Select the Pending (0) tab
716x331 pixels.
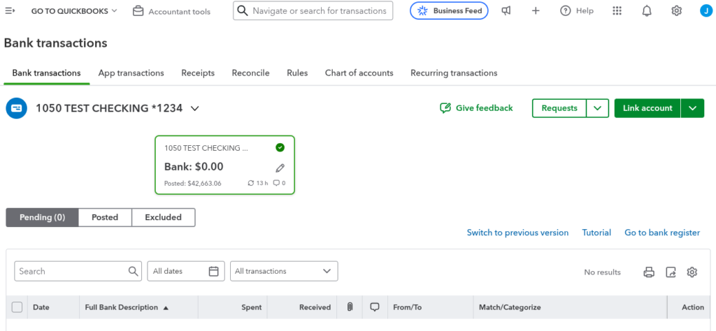tap(42, 217)
